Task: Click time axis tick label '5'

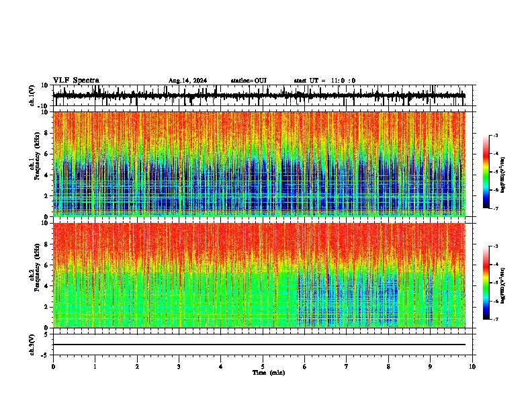Action: pos(263,367)
